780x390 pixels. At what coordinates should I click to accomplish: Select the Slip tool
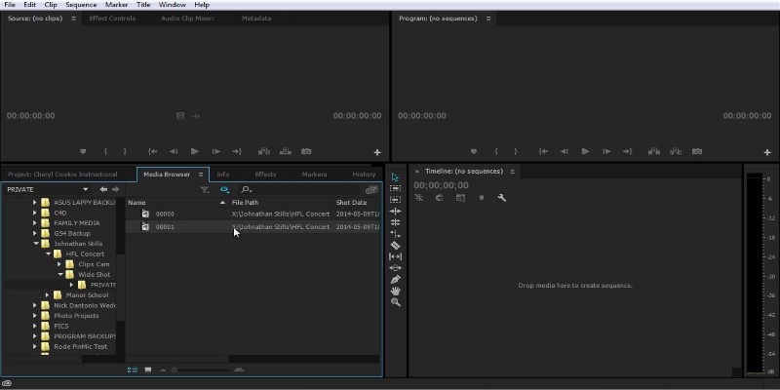coord(396,256)
